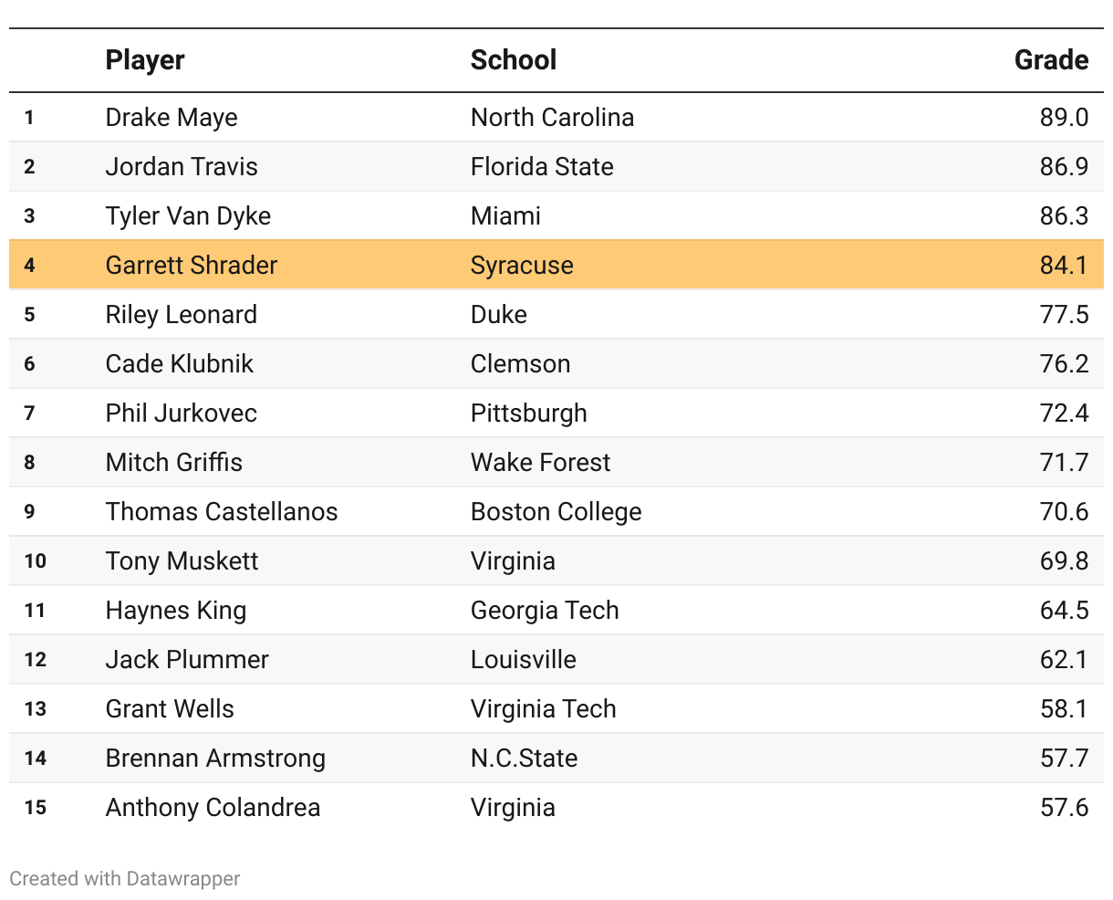The height and width of the screenshot is (900, 1113).
Task: Select the Syracuse school cell
Action: click(522, 266)
